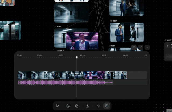
Task: Select the empty corridor image node at top
Action: [x=71, y=13]
